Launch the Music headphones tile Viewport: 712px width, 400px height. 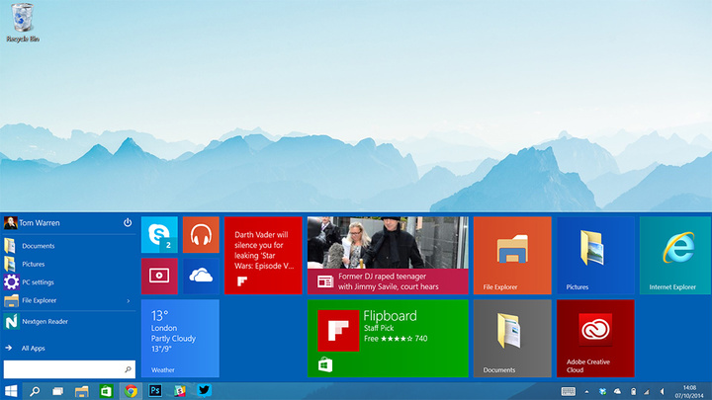click(201, 235)
